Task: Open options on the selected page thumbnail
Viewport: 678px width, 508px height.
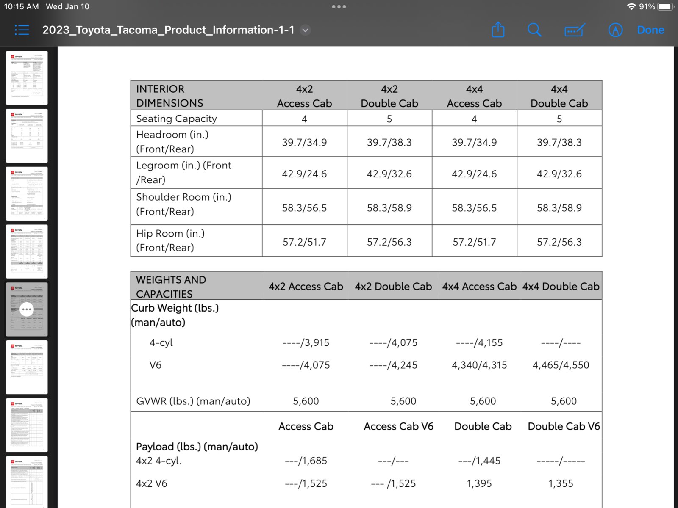Action: 27,309
